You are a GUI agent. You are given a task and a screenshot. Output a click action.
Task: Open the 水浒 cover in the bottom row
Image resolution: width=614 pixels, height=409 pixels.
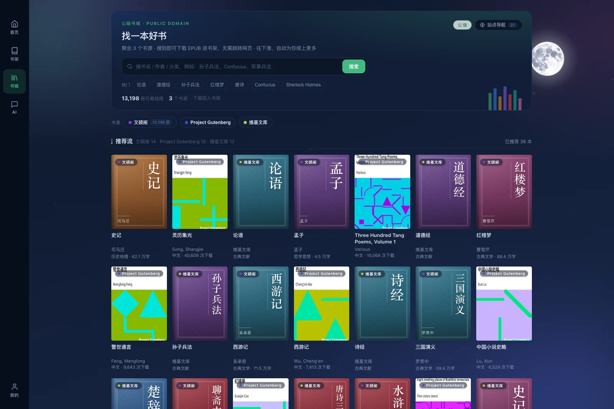point(383,394)
